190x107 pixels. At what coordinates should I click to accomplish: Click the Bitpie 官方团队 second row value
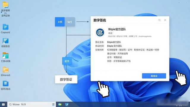(115, 46)
